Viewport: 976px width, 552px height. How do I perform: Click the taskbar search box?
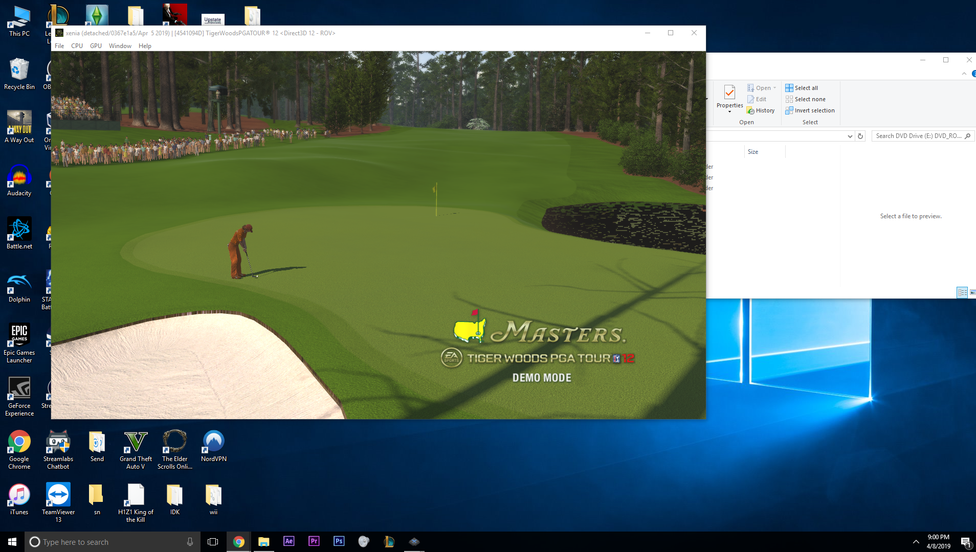113,542
